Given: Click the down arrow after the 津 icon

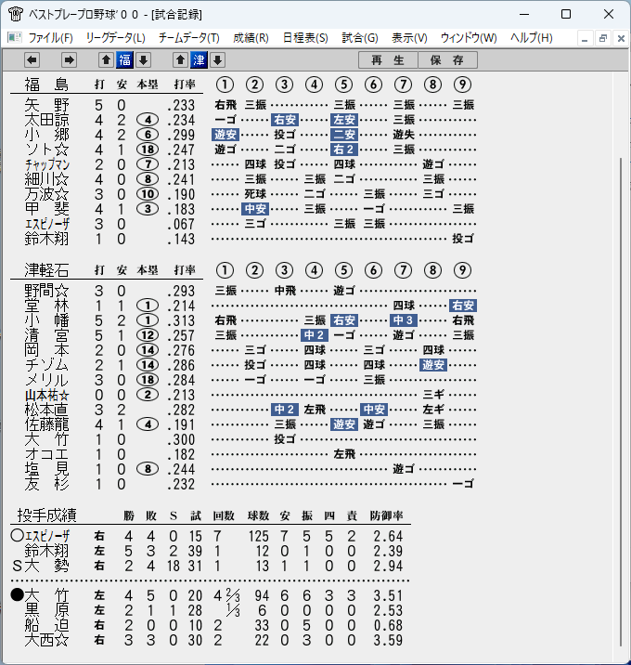Looking at the screenshot, I should point(217,60).
